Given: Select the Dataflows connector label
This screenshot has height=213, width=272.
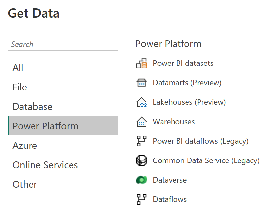Looking at the screenshot, I should 170,199.
